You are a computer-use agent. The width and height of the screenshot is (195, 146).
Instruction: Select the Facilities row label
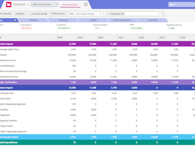(4, 110)
